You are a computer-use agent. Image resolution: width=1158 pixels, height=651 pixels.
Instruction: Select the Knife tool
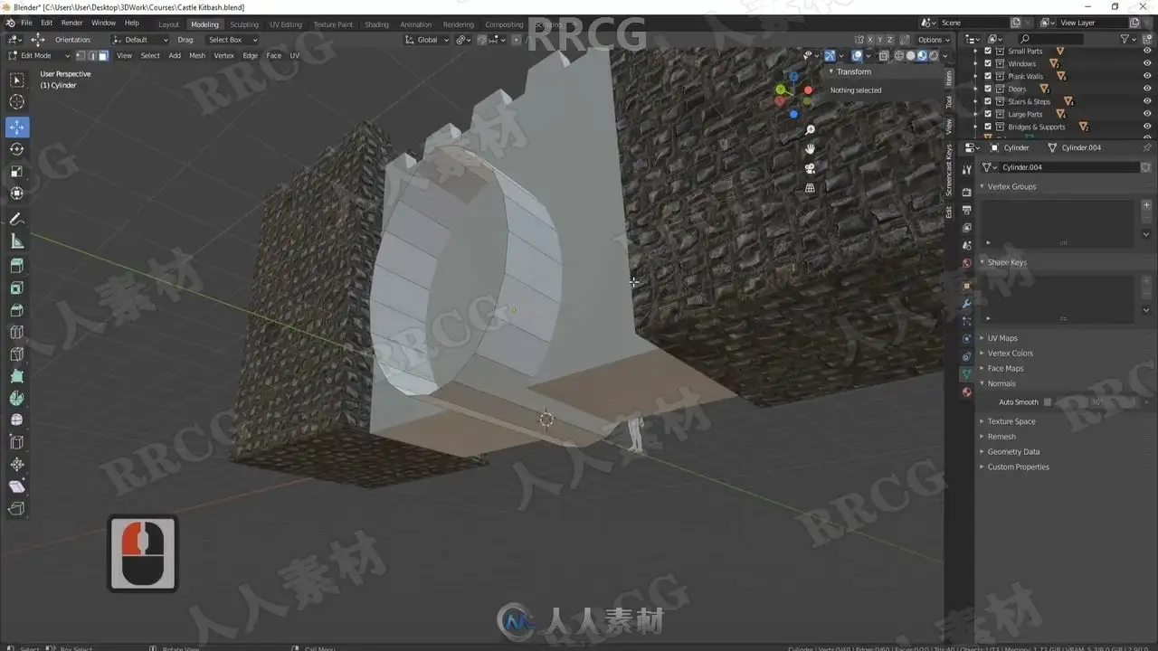pyautogui.click(x=17, y=354)
